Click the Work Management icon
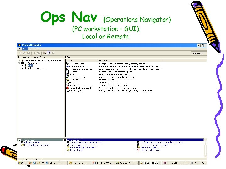Screen dimensions: 226x169 [x=67, y=66]
